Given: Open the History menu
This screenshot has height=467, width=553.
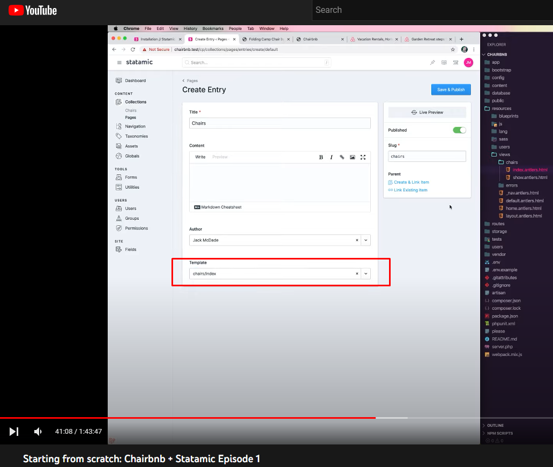Looking at the screenshot, I should (x=190, y=28).
